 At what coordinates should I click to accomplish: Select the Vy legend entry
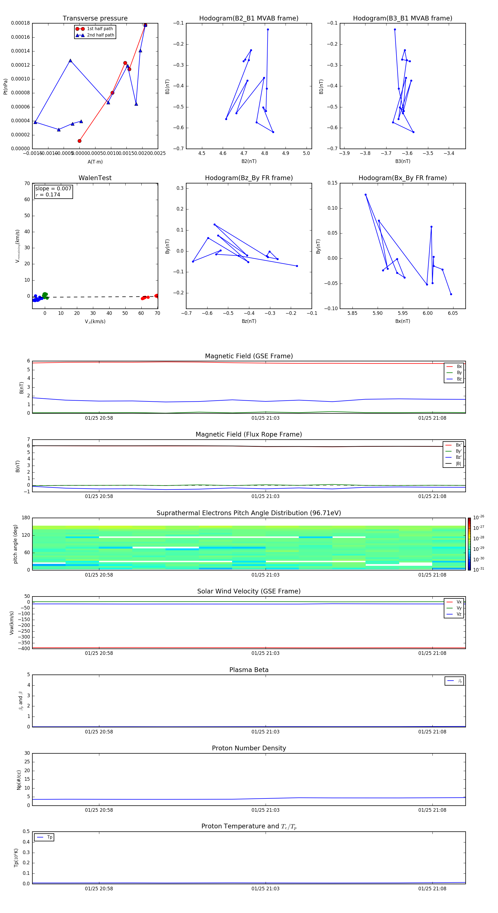[x=454, y=608]
